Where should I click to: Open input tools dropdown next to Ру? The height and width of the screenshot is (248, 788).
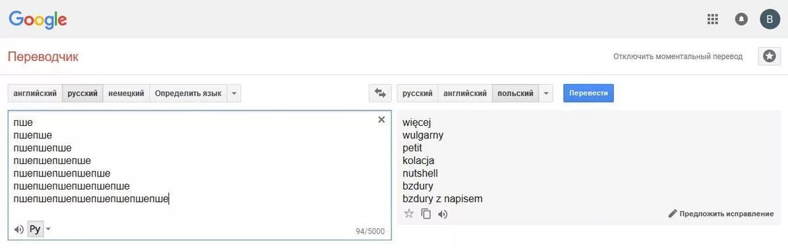[48, 229]
